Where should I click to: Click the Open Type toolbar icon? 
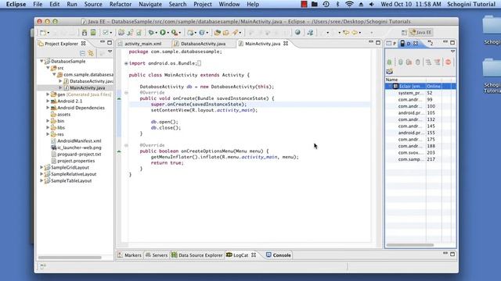[x=218, y=33]
